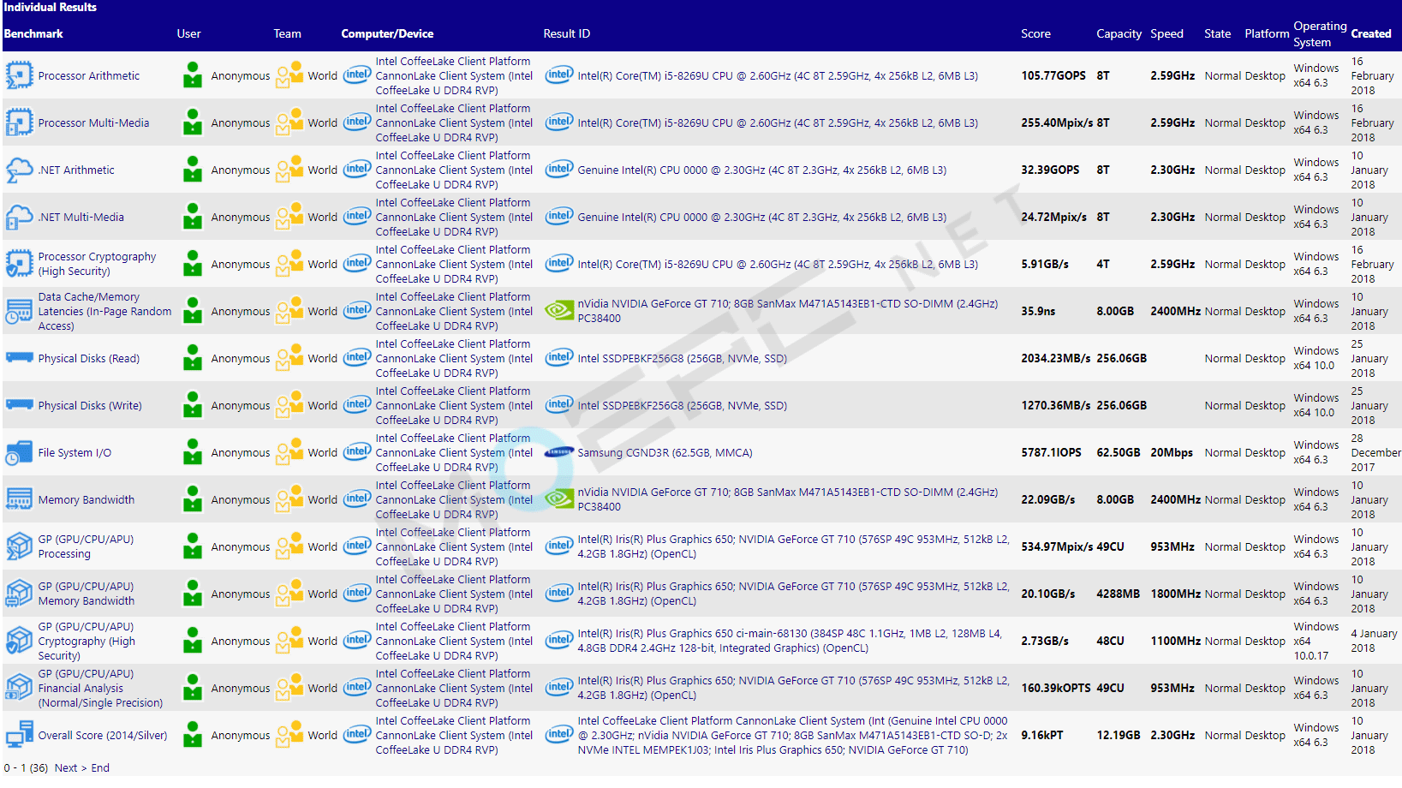The image size is (1402, 788).
Task: Jump to the End of results
Action: tap(100, 767)
